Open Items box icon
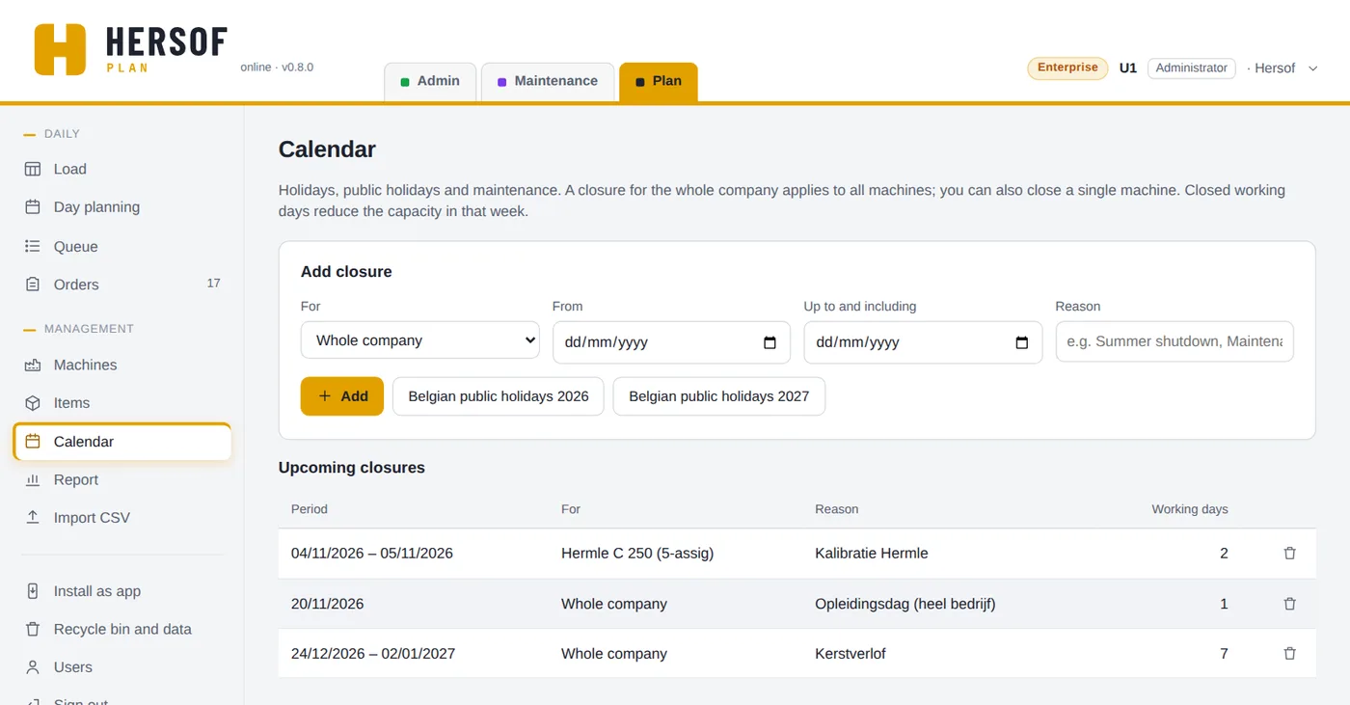 (x=33, y=403)
